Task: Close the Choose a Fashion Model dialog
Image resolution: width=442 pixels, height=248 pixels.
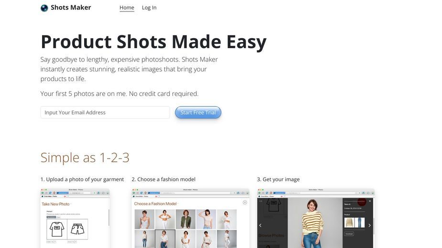Action: click(245, 202)
